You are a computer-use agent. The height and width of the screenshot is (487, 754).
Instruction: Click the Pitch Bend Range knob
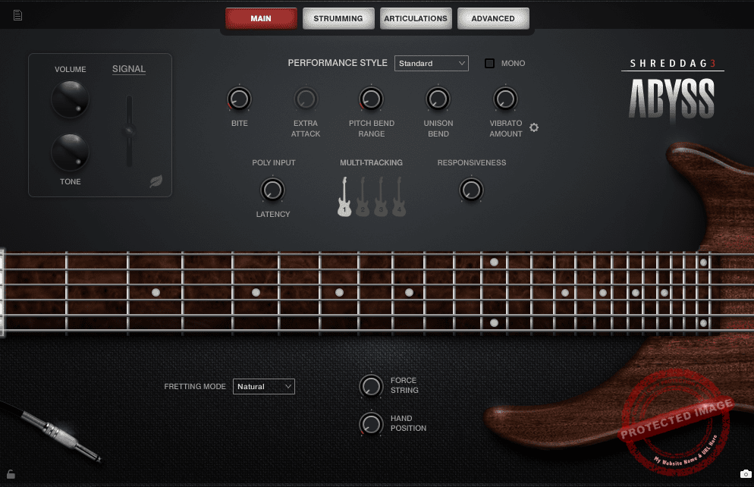pyautogui.click(x=371, y=99)
